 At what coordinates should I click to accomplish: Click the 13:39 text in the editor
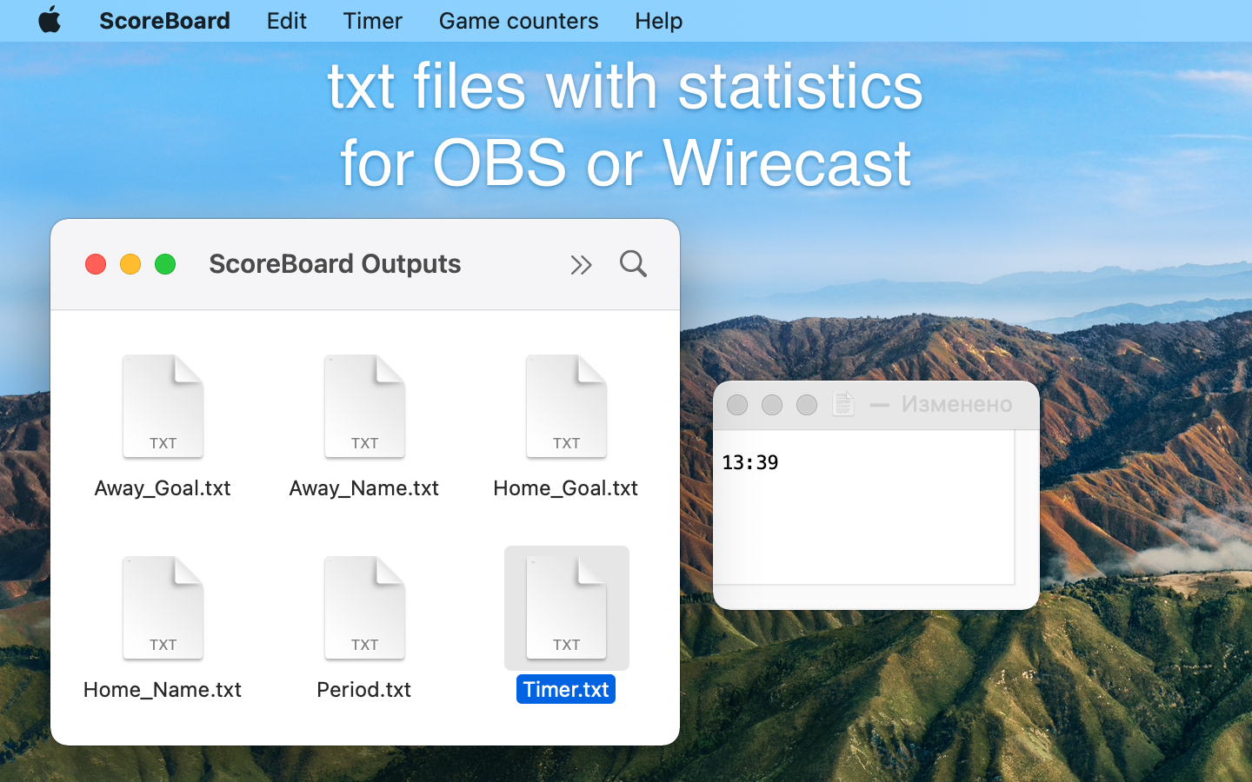(x=750, y=462)
